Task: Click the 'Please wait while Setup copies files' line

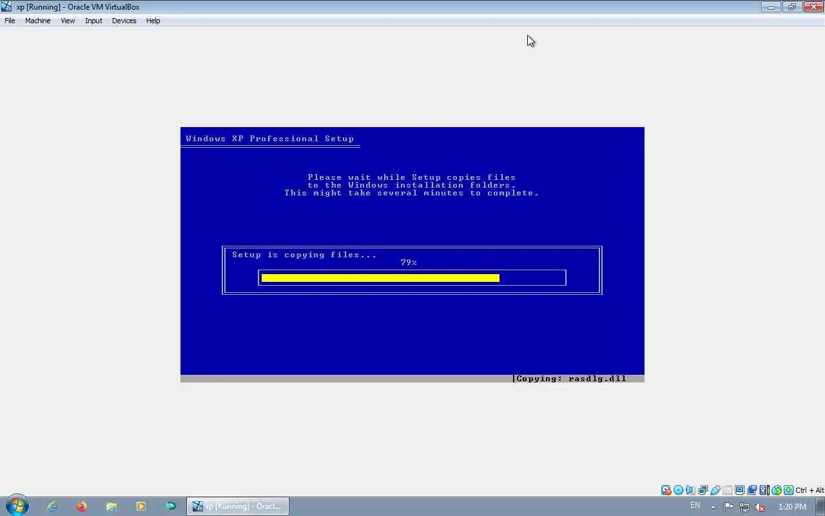Action: point(411,177)
